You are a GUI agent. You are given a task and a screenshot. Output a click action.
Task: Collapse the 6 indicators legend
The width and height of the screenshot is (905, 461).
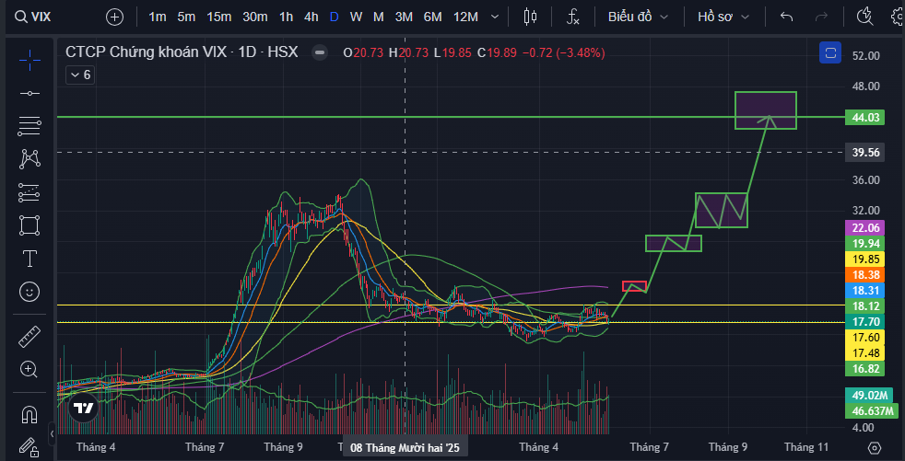81,75
